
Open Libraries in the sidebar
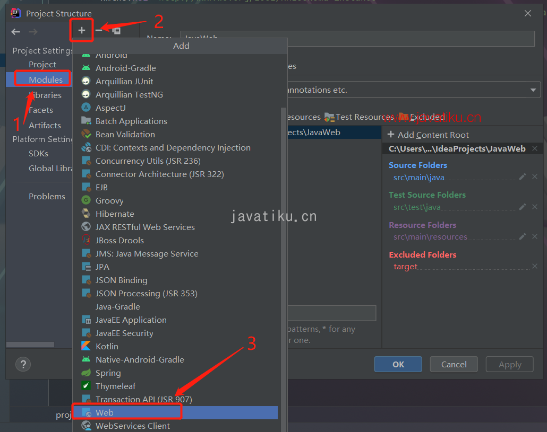coord(45,95)
